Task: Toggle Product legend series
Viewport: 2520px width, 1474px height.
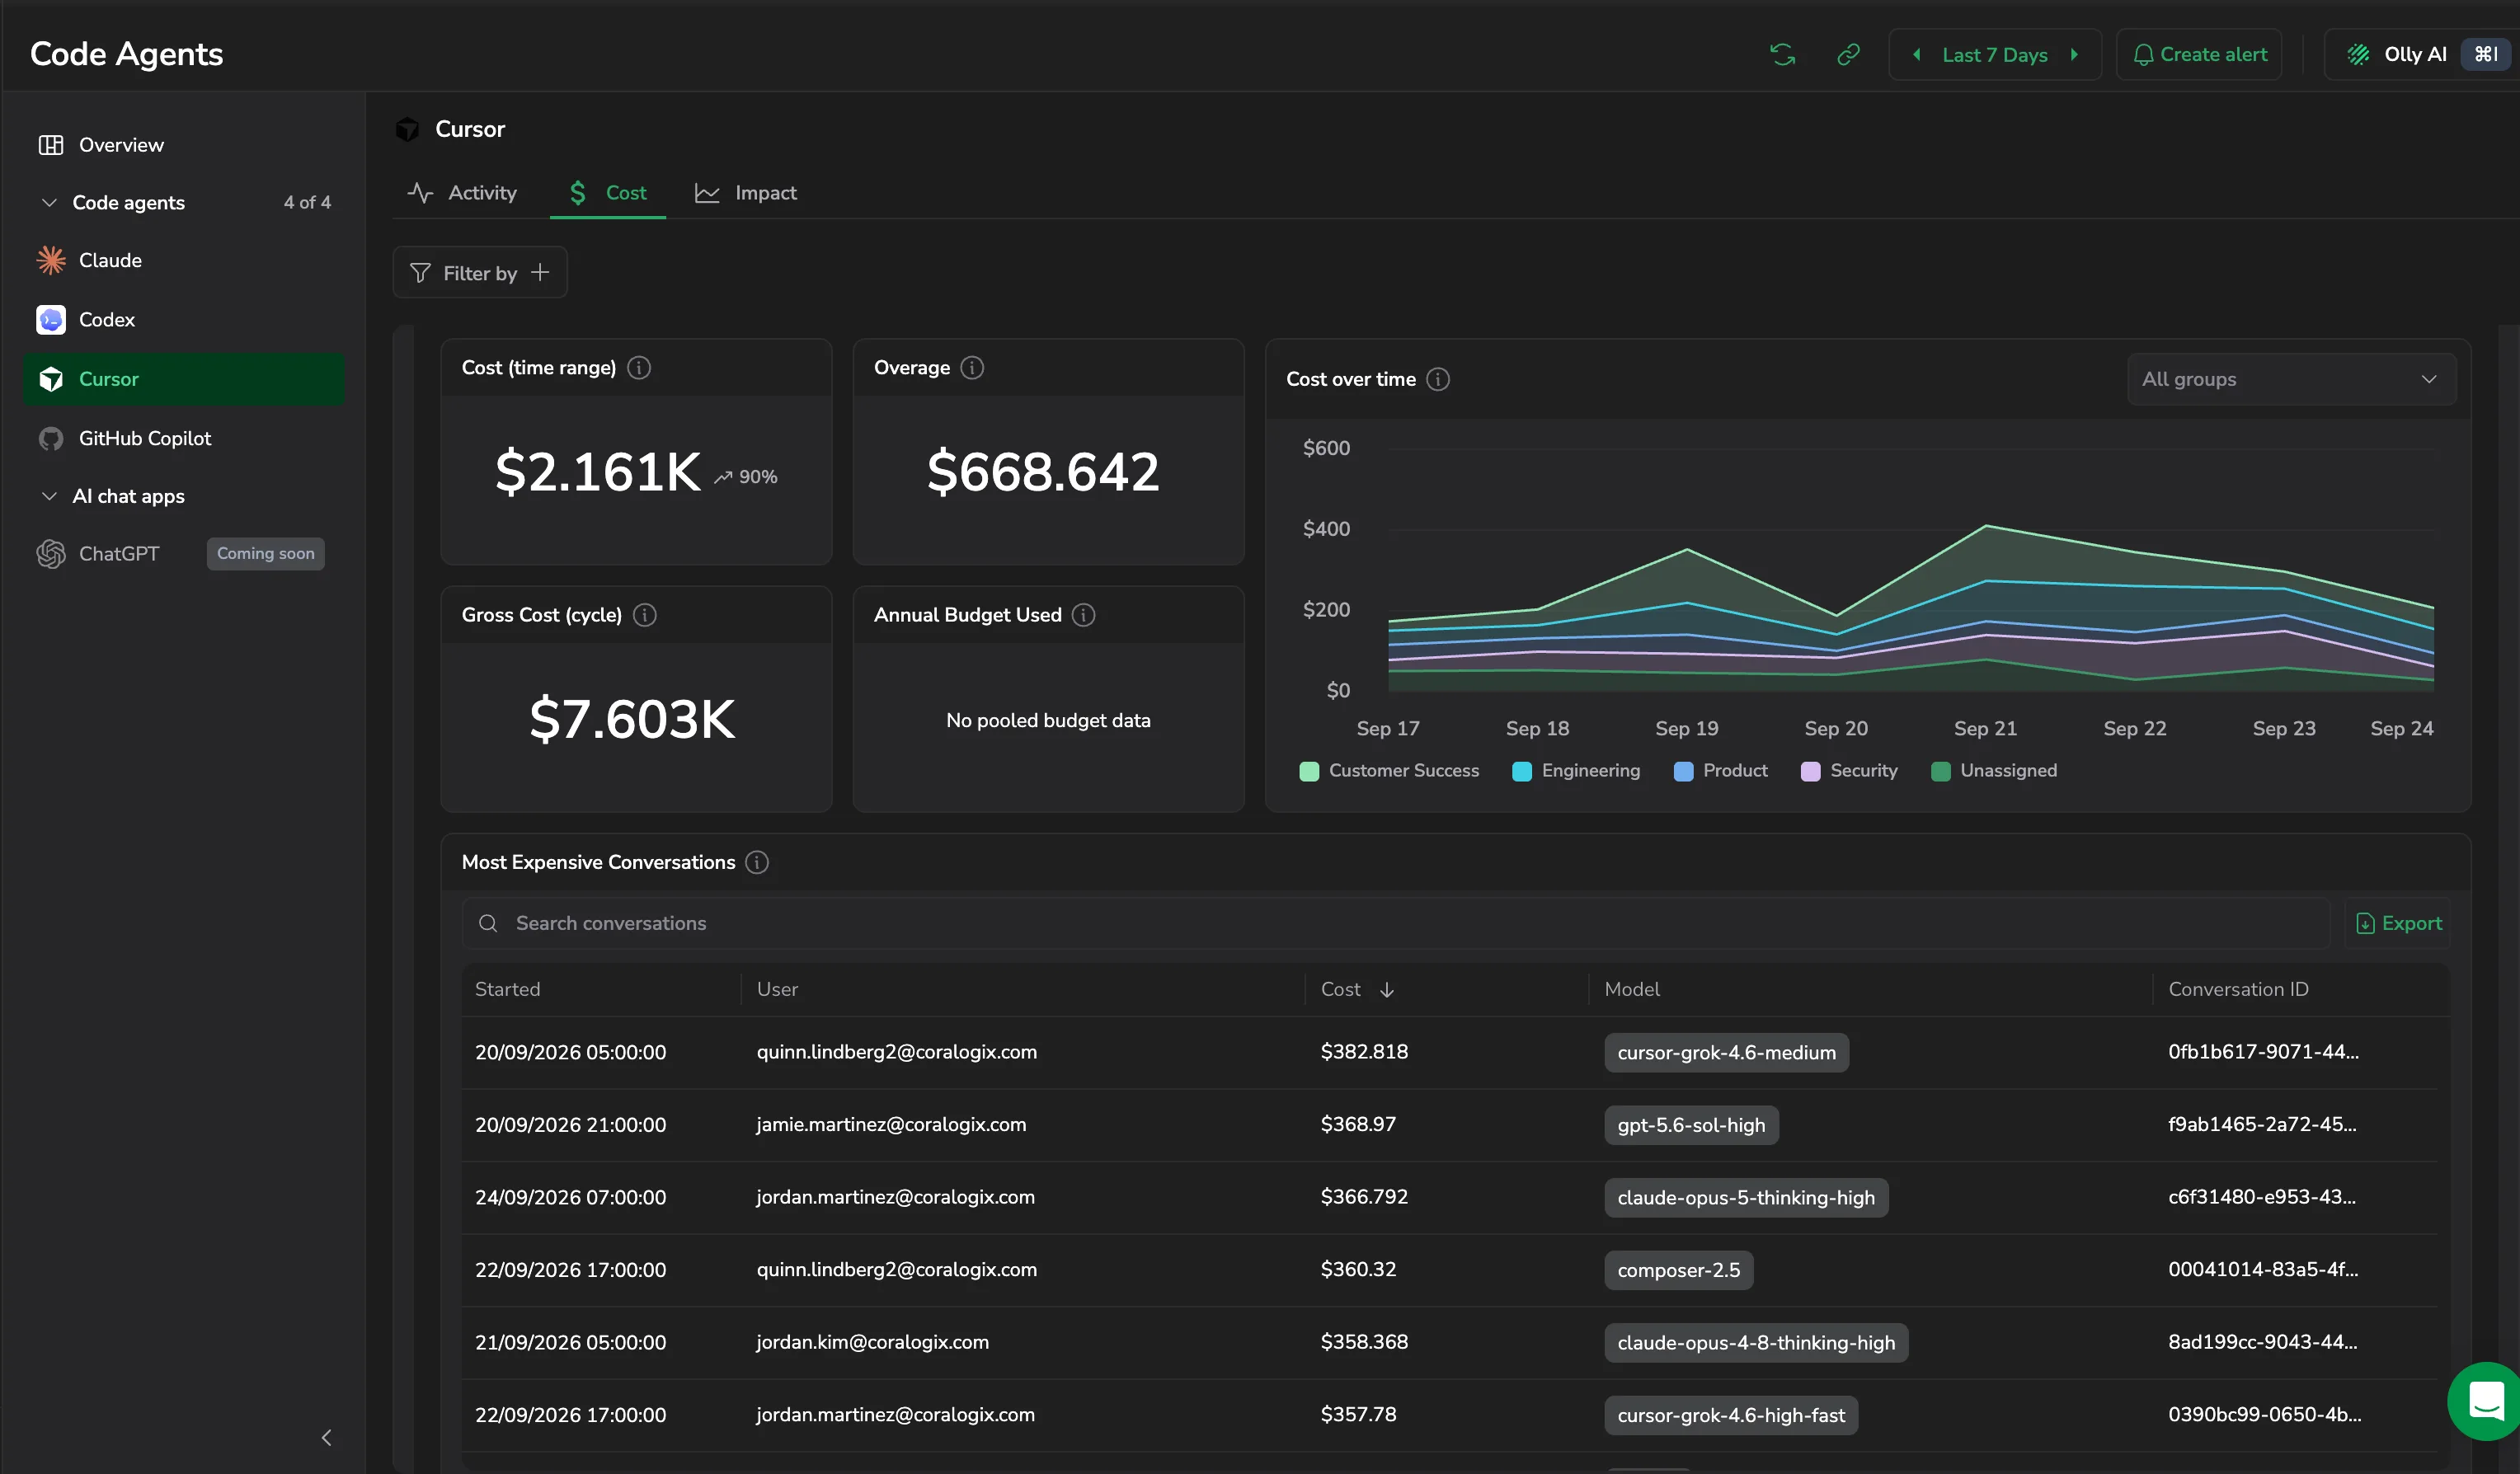Action: coord(1720,771)
